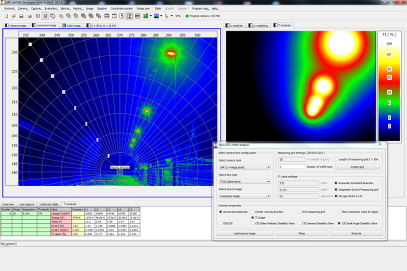Click the green program memory indicator
The image size is (407, 271).
[187, 16]
